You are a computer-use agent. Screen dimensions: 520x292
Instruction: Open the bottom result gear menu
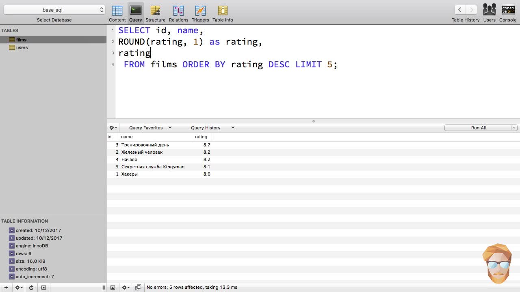[126, 288]
